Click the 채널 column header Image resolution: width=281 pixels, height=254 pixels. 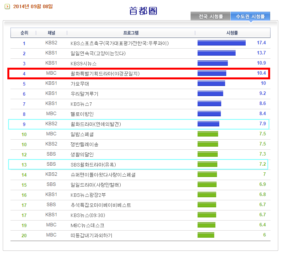point(52,33)
